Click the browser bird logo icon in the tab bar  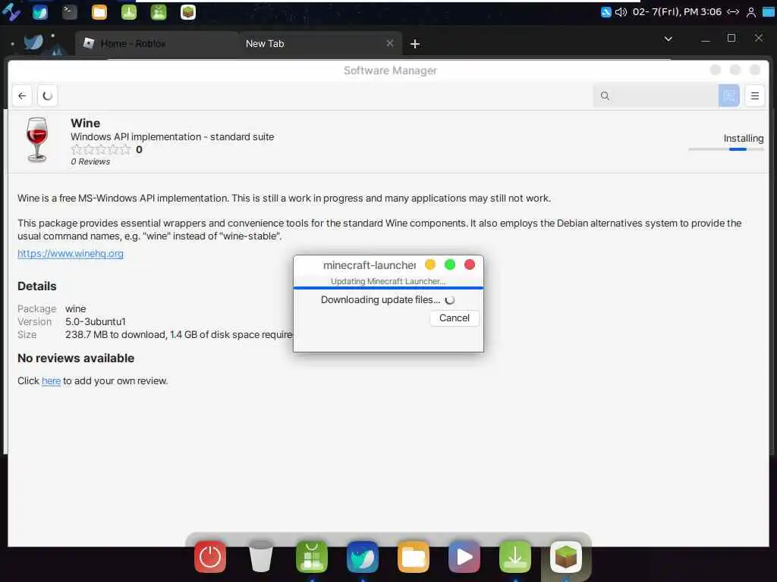(x=33, y=42)
